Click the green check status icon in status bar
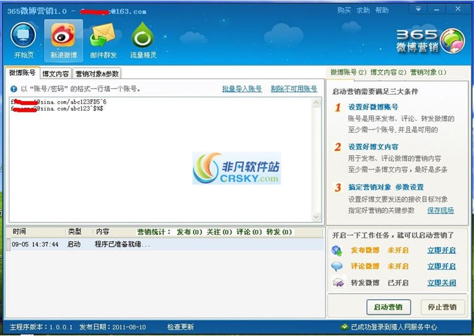This screenshot has width=474, height=336. tap(344, 327)
